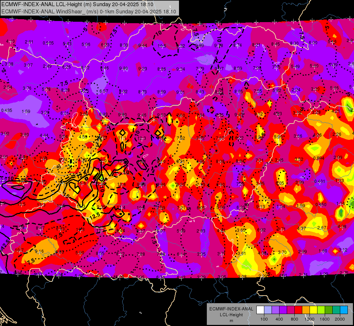
Task: Select the teal legend swatch left of 2000
Action: click(x=336, y=310)
